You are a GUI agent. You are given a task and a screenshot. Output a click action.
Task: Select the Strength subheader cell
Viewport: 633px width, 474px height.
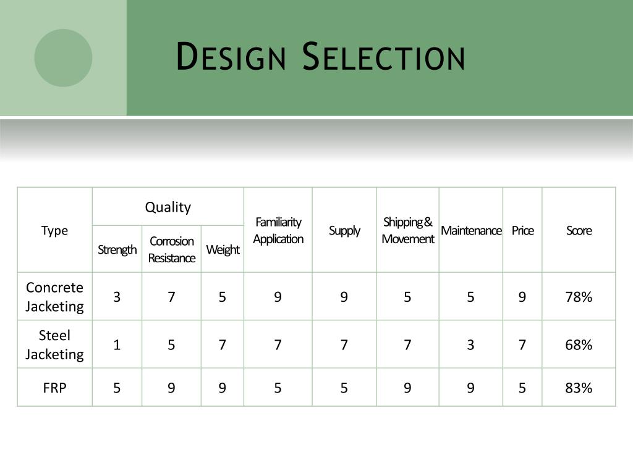click(117, 249)
